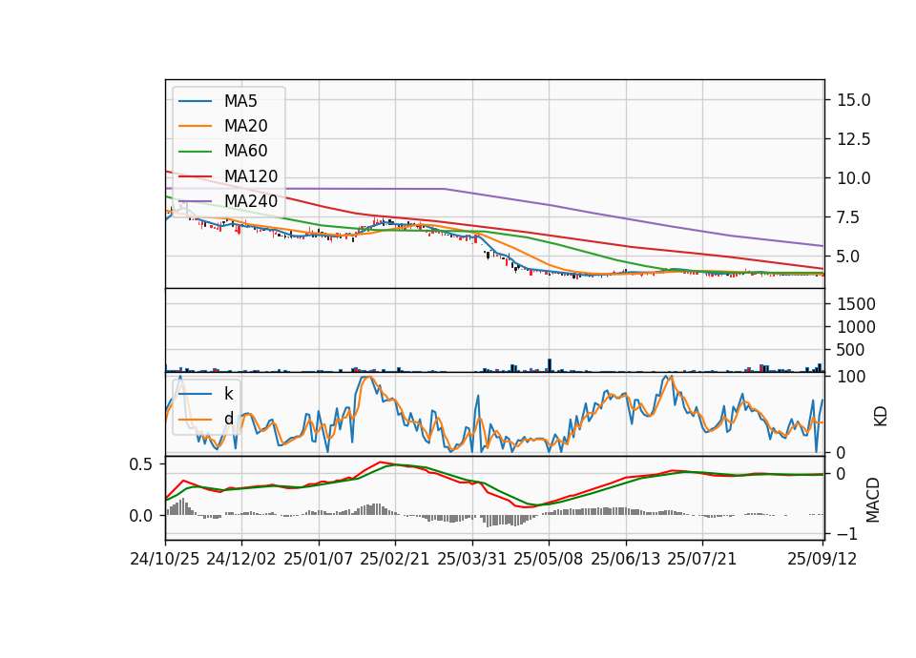Click the purple MA240 legend line sample
Screen dimensions: 916x658
click(x=195, y=201)
